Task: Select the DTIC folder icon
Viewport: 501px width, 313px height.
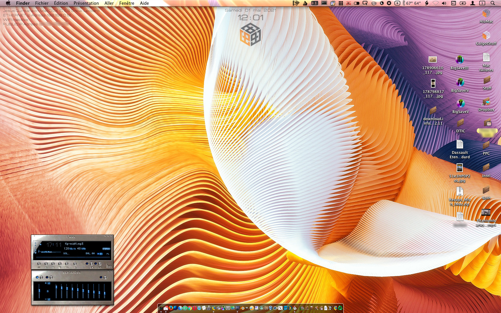Action: [x=460, y=123]
